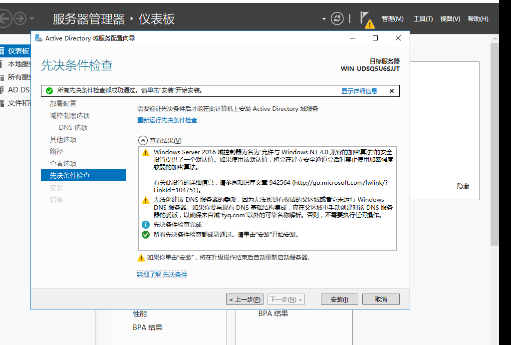The width and height of the screenshot is (511, 345).
Task: Select the 先决条件检查 wizard step
Action: (83, 175)
